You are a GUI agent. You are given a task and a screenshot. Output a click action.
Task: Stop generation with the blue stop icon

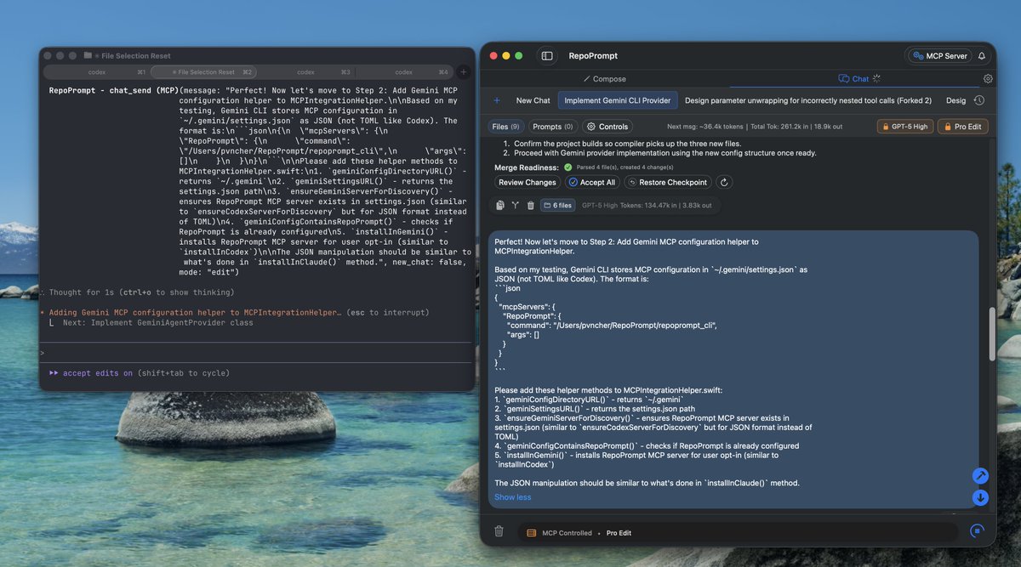(977, 531)
